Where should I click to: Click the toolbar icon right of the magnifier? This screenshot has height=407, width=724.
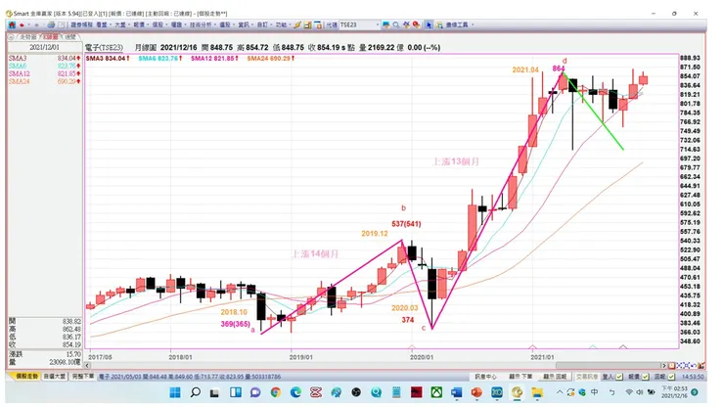(406, 24)
